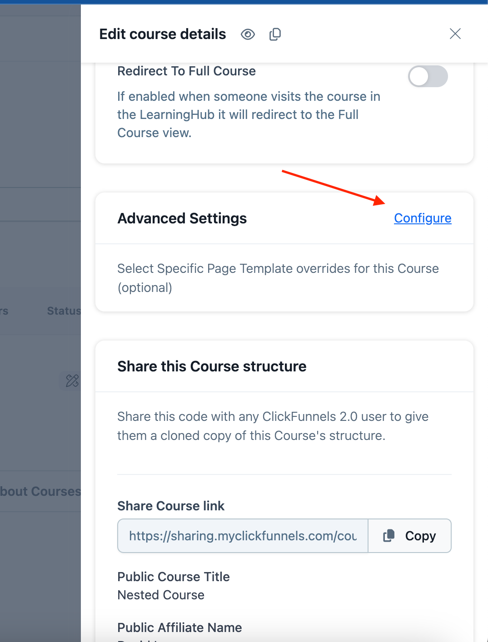Image resolution: width=488 pixels, height=642 pixels.
Task: Click the dimmed 'bout Courses' text at left
Action: 40,491
